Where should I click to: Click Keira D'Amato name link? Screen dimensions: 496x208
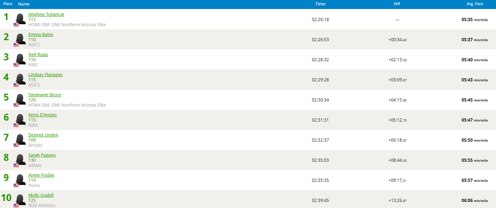[43, 115]
